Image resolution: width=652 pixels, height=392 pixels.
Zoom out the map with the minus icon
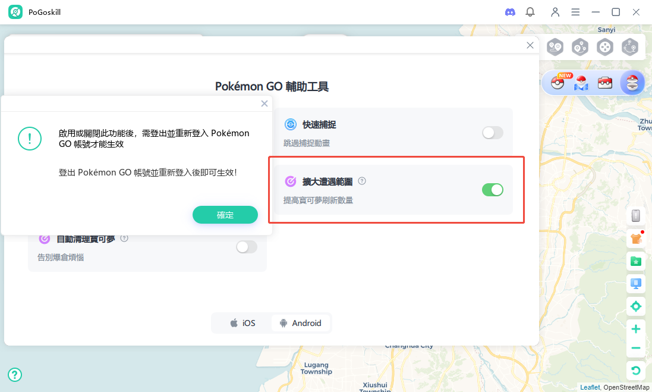click(x=636, y=348)
